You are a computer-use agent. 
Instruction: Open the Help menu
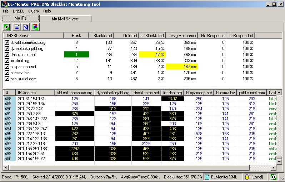47,11
